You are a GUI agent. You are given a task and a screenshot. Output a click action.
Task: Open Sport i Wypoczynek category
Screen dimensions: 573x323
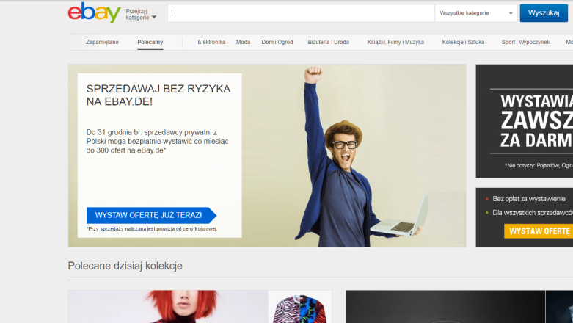click(x=525, y=42)
